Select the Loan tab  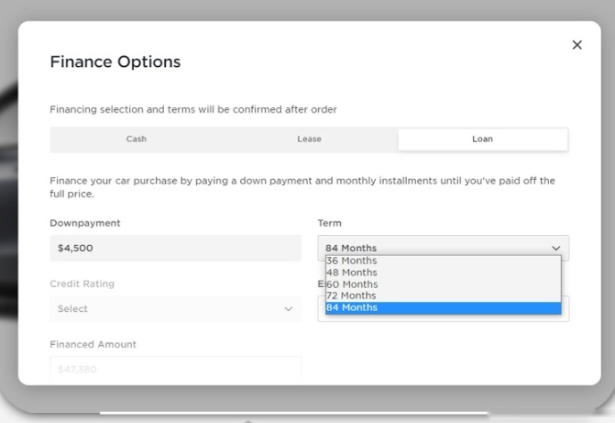pos(483,139)
